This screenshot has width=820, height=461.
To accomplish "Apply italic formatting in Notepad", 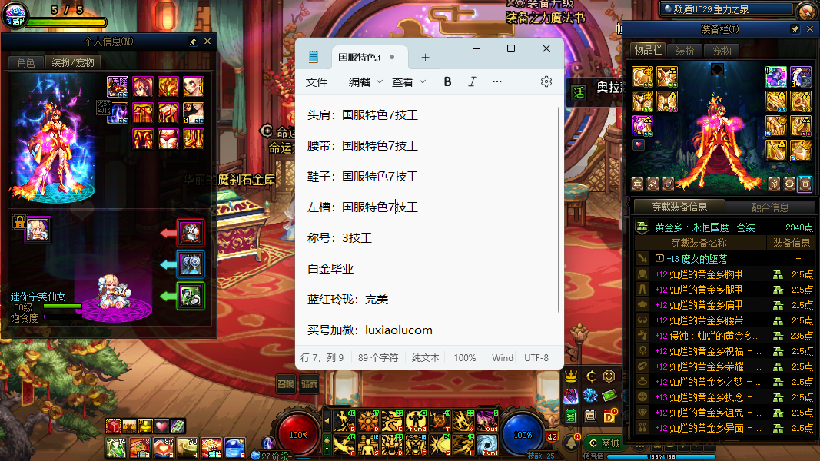I will click(x=473, y=81).
